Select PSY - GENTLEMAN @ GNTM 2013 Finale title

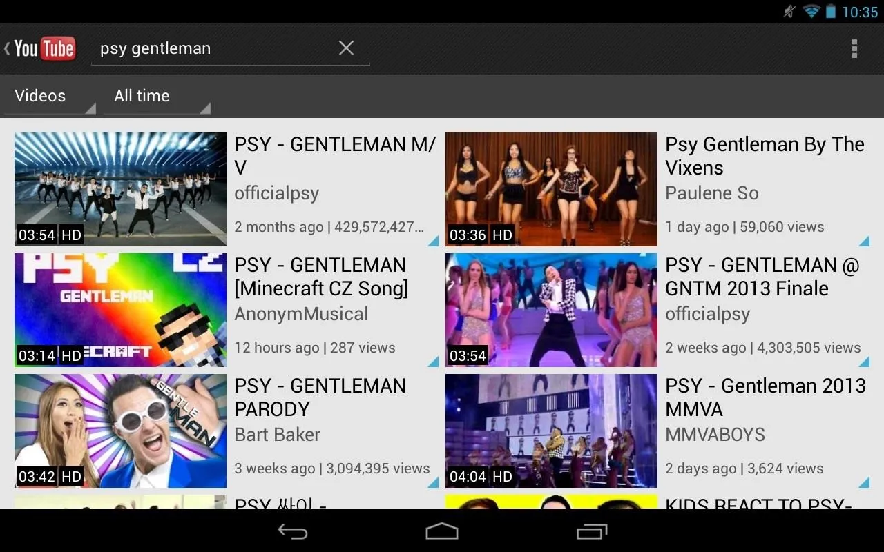coord(762,277)
